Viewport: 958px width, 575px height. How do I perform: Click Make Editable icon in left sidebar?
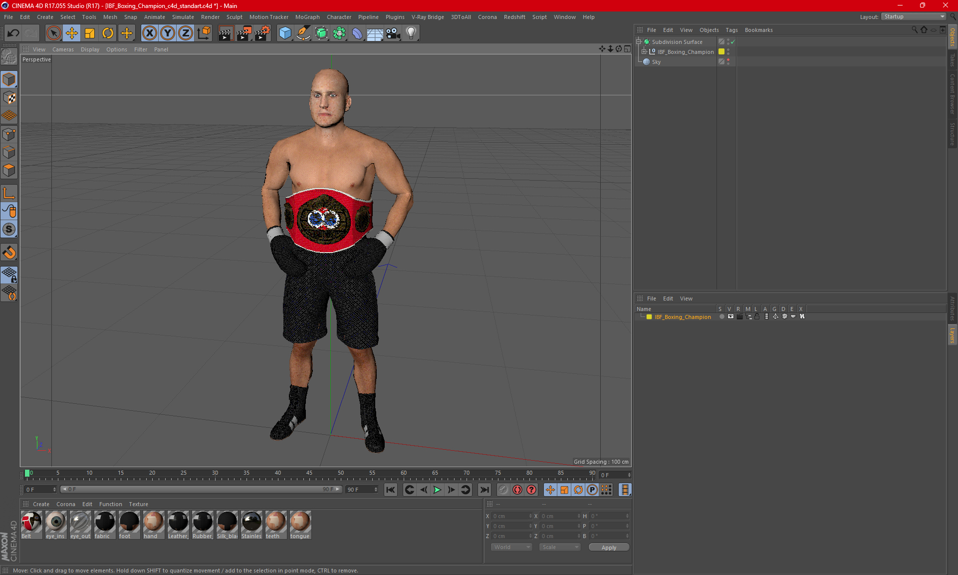point(9,57)
